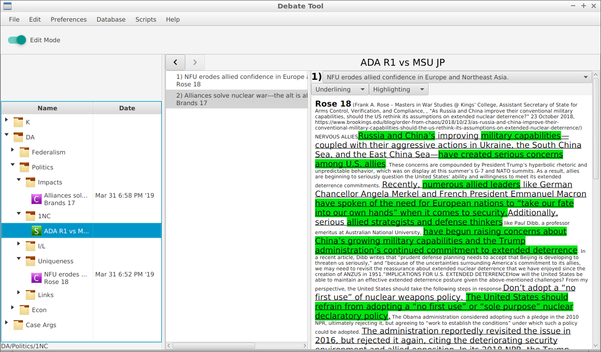Screen dimensions: 601x352
Task: Click the highlighted text 'allied strategists and defense thinkers'
Action: 425,222
